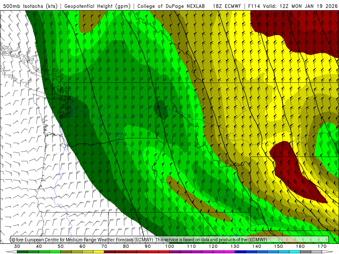The width and height of the screenshot is (339, 254).
Task: Click the legend label "30"
Action: [x=17, y=246]
